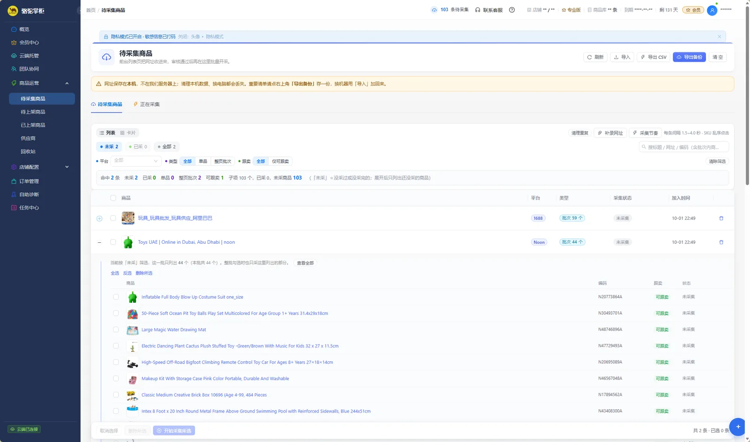The width and height of the screenshot is (750, 442).
Task: Delete the 玩具_玩具批发 row via trash icon
Action: pos(721,218)
